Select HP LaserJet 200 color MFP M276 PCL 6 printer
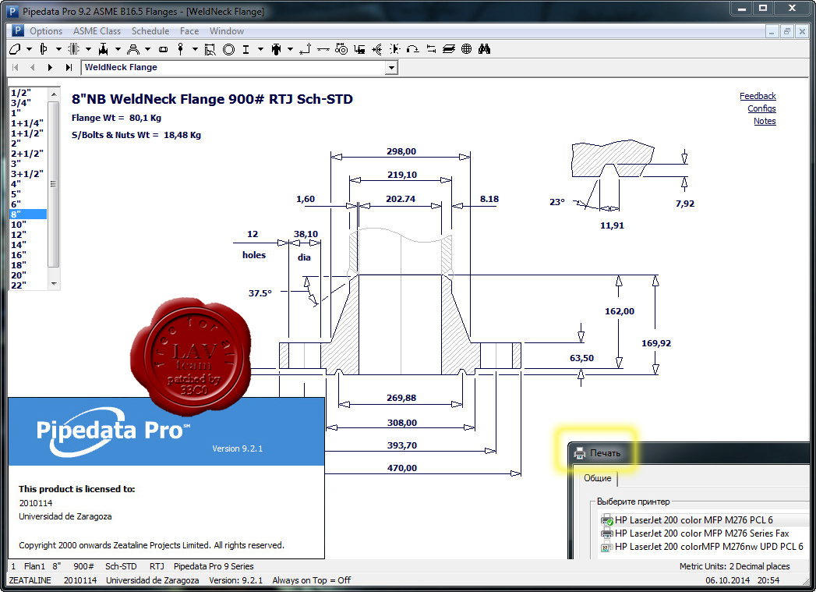 tap(693, 519)
